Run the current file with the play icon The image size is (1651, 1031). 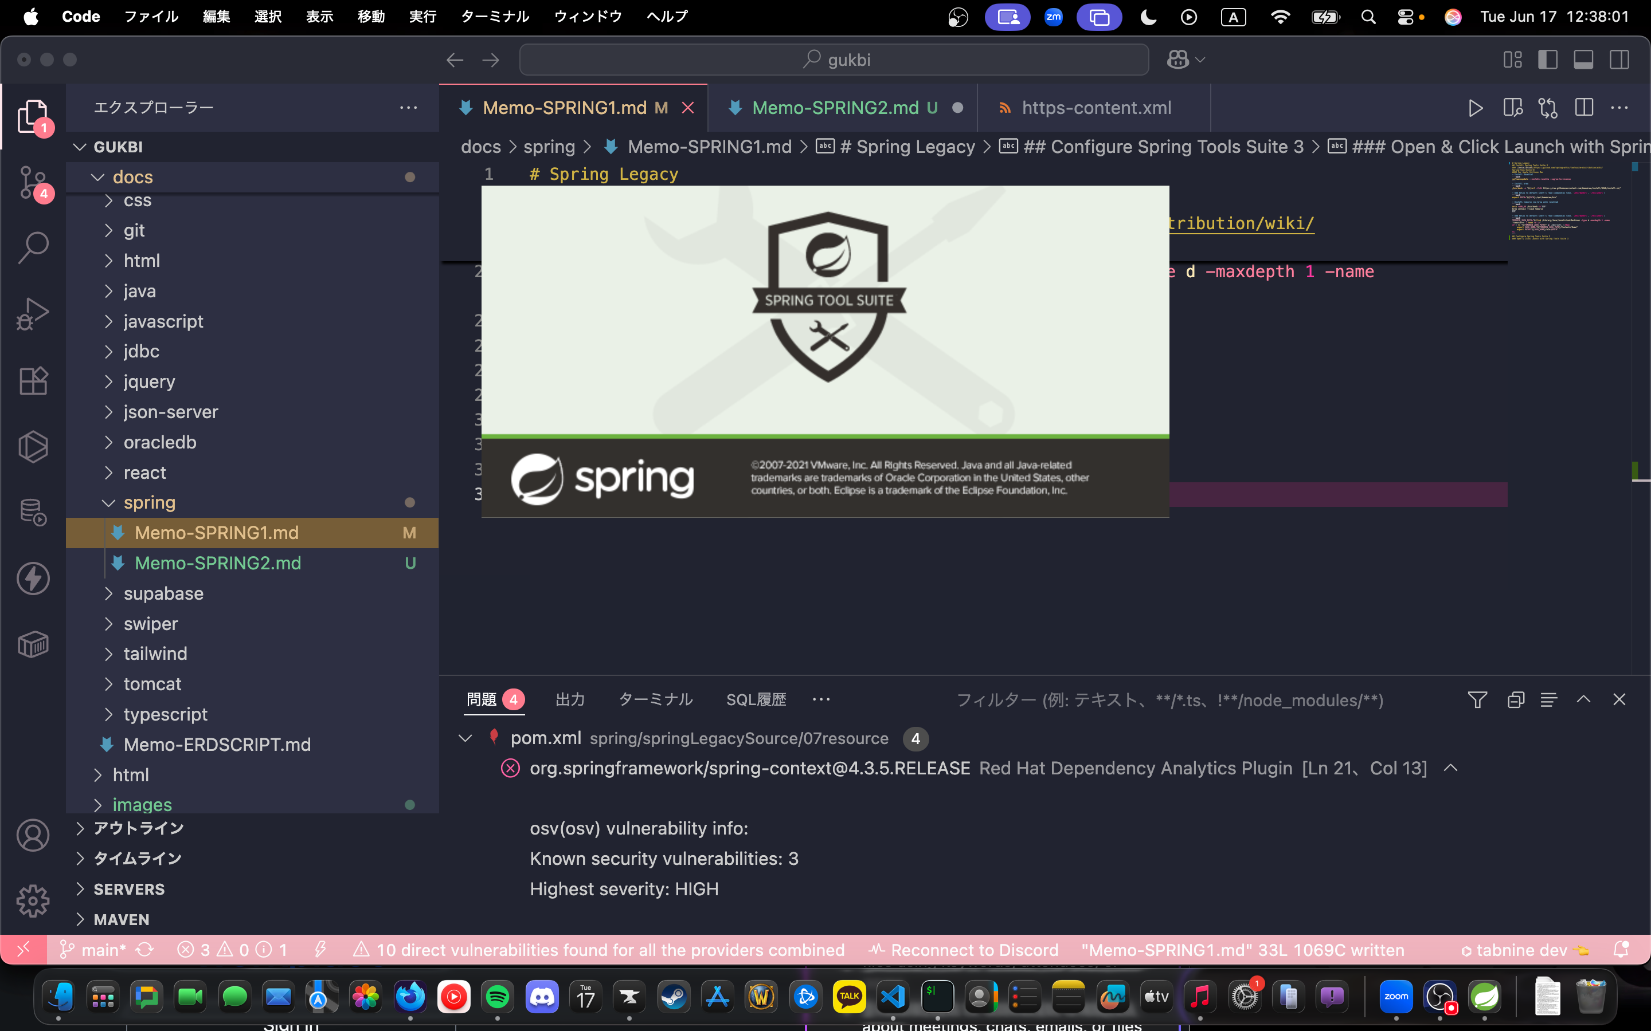[1475, 108]
